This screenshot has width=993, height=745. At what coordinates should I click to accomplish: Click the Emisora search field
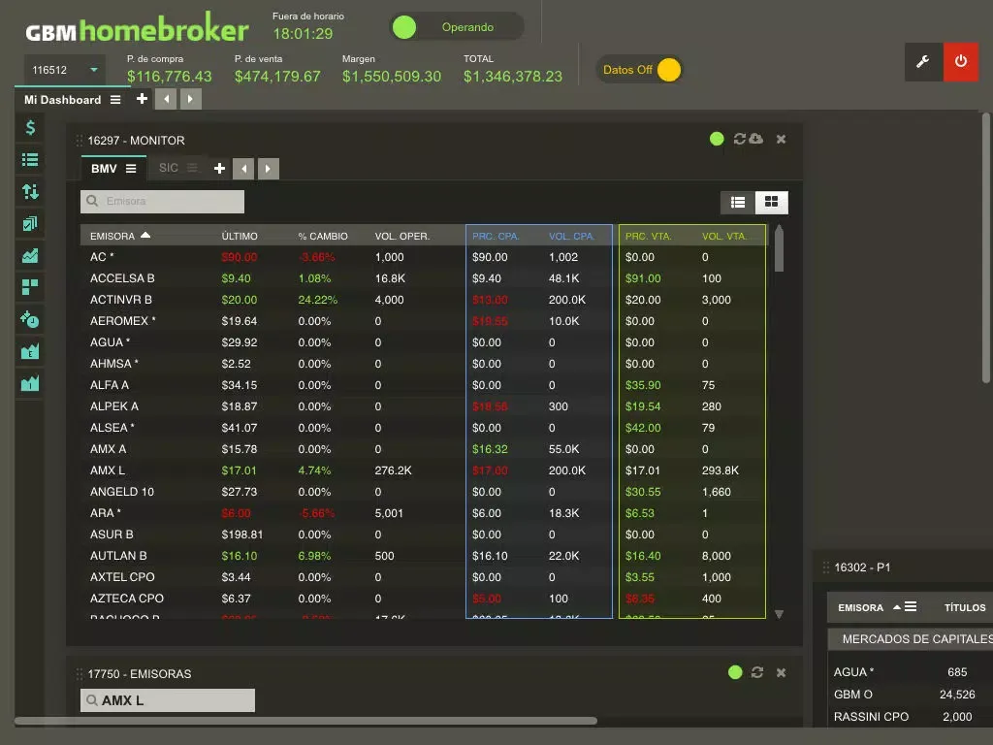162,202
